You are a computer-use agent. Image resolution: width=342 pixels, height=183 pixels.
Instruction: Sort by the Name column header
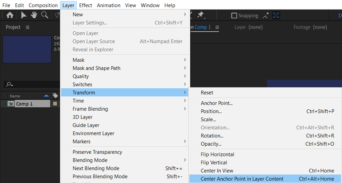[x=15, y=96]
